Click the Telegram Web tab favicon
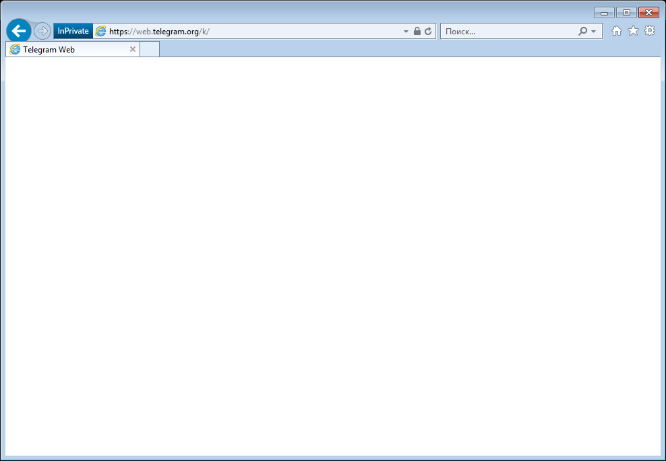The image size is (666, 461). pos(15,49)
